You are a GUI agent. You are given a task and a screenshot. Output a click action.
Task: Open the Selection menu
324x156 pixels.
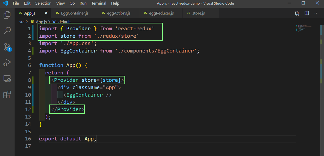[x=43, y=3]
